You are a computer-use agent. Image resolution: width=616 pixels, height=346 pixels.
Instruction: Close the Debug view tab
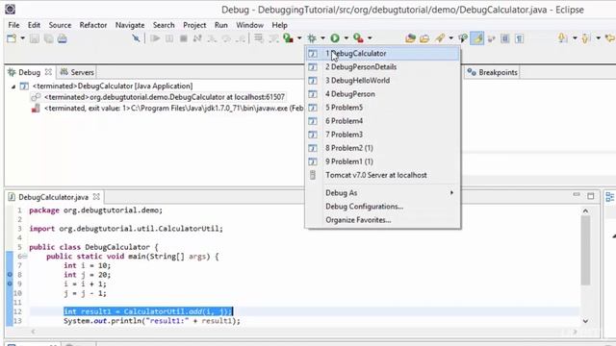pos(48,72)
